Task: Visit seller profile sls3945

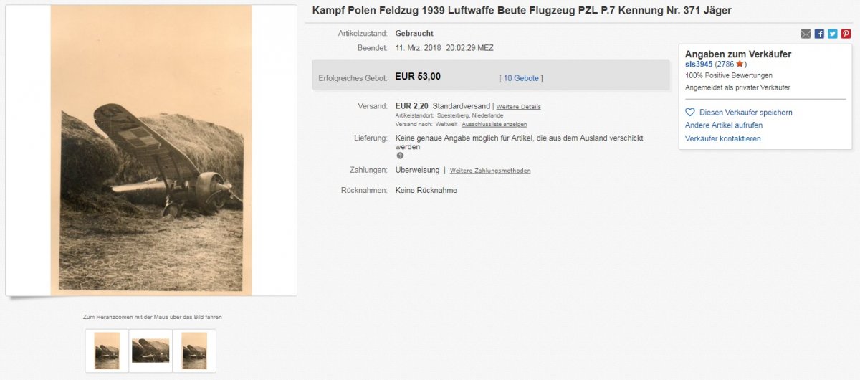Action: pyautogui.click(x=699, y=64)
